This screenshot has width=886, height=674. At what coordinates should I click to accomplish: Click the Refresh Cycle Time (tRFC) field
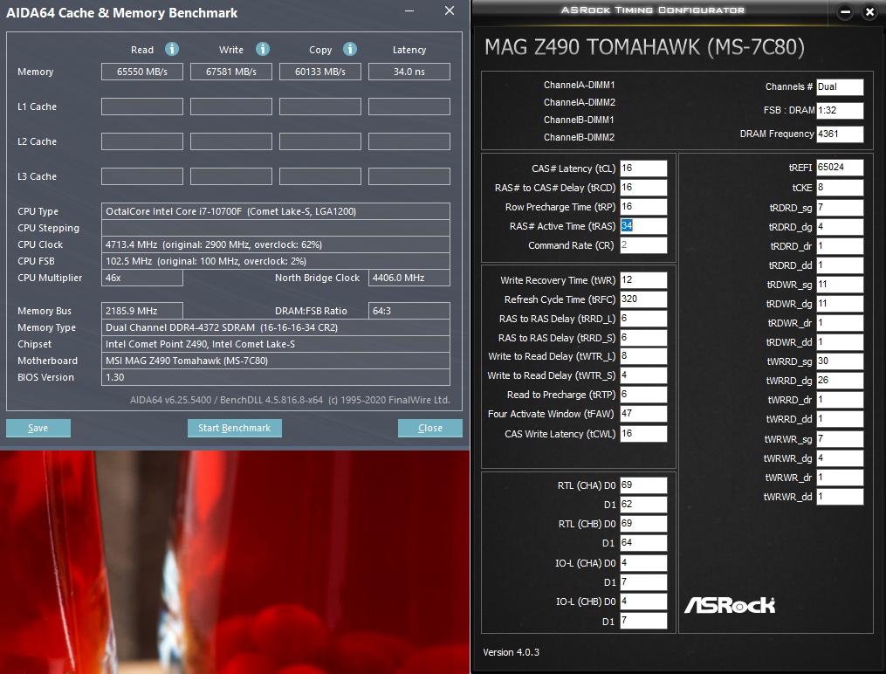[x=643, y=299]
